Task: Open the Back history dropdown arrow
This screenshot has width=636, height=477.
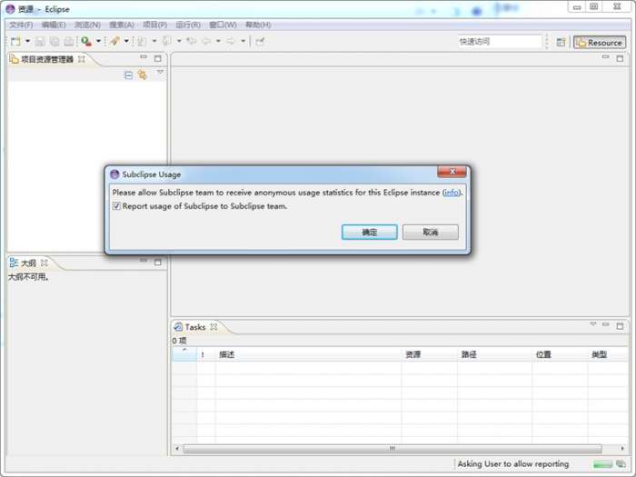Action: click(218, 41)
